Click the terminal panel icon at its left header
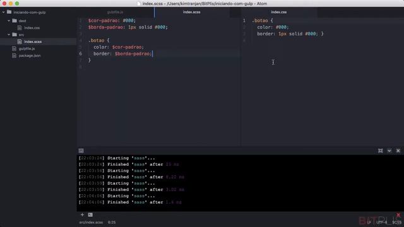 (81, 151)
